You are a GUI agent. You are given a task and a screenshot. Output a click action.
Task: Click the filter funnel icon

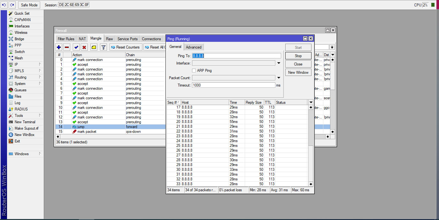click(103, 47)
